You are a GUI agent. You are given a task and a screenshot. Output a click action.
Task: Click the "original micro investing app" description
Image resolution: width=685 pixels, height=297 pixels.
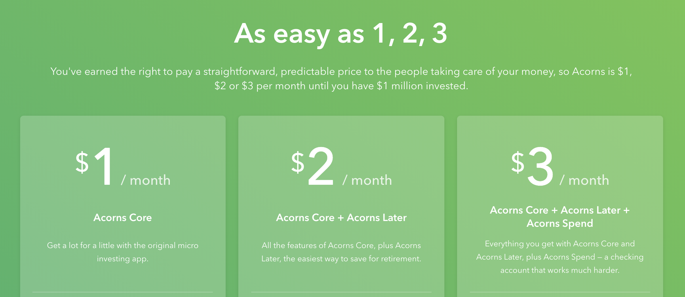point(123,252)
